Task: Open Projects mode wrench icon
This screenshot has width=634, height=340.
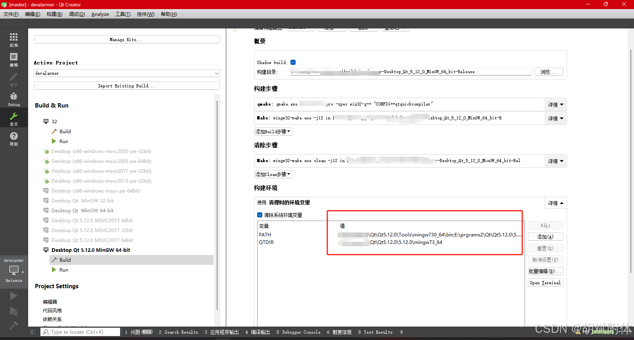Action: 14,118
